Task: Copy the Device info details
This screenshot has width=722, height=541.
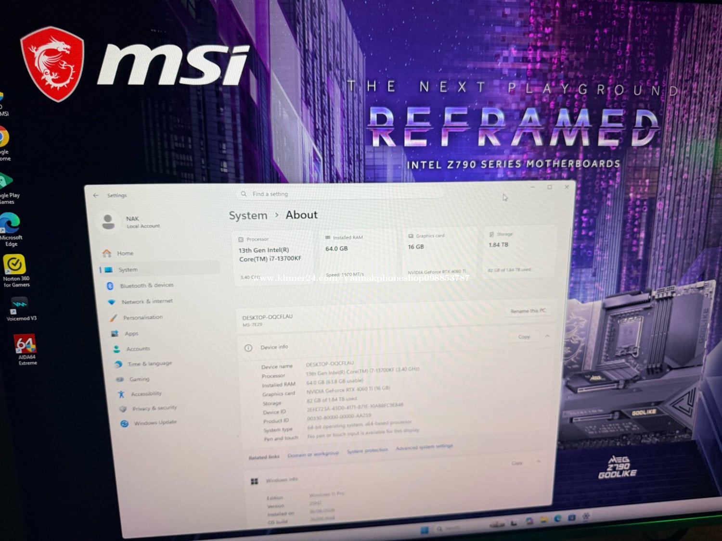Action: (x=524, y=337)
